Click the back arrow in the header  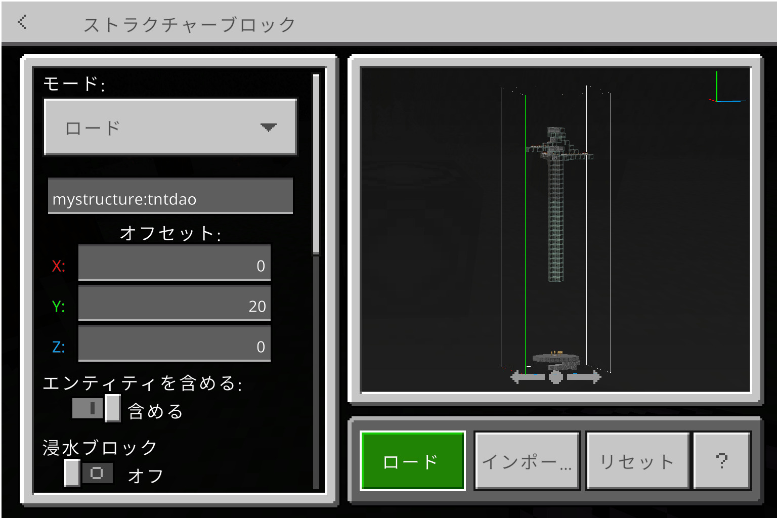[x=22, y=22]
